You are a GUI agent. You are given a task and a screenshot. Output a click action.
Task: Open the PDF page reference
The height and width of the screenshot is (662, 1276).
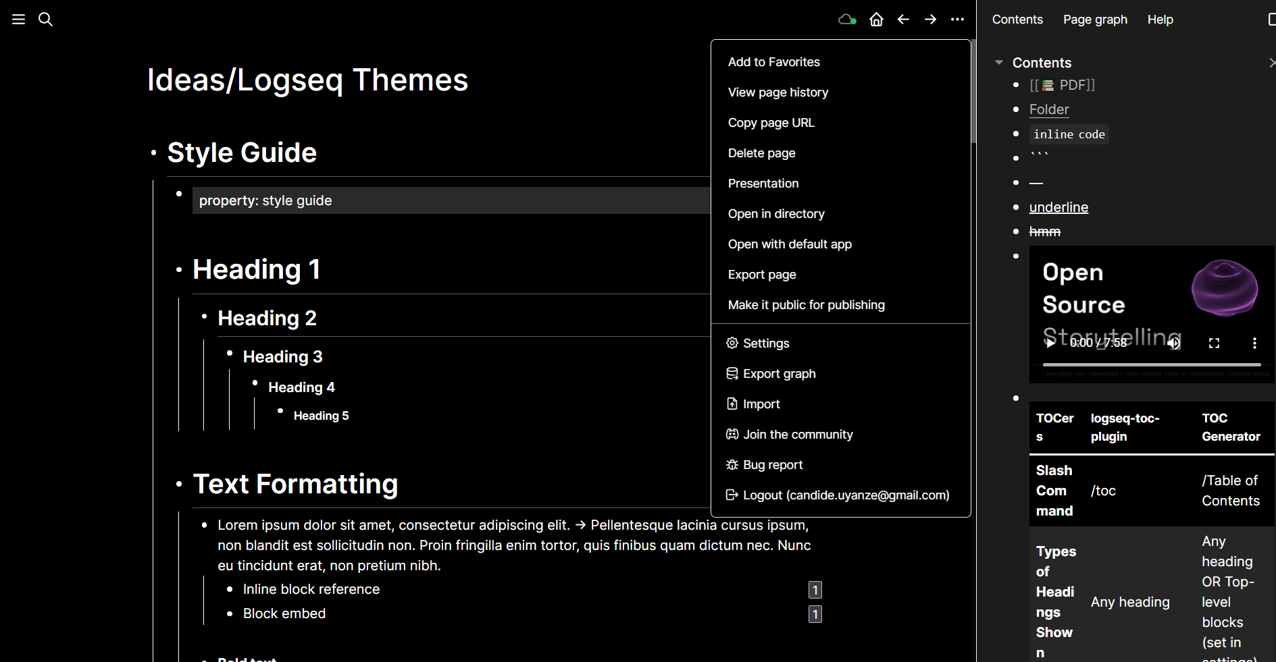point(1062,85)
